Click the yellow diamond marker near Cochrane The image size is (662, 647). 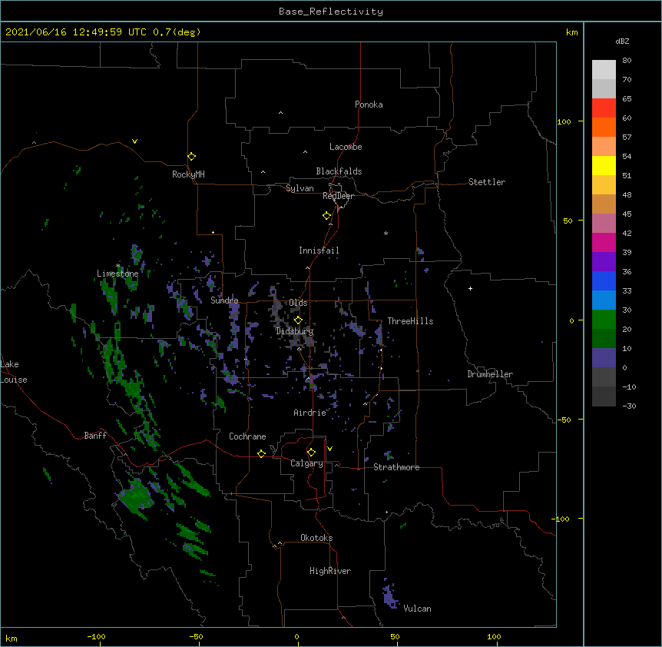pos(261,453)
